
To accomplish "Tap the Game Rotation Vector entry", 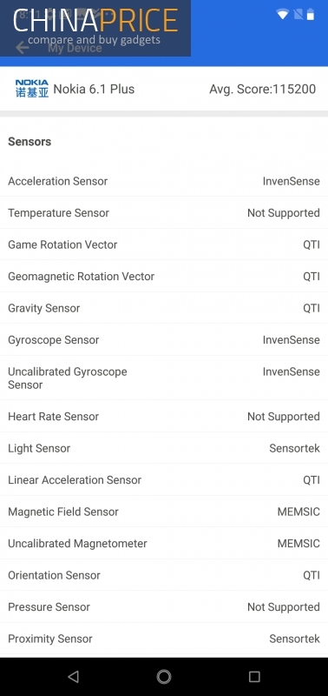I will point(164,244).
